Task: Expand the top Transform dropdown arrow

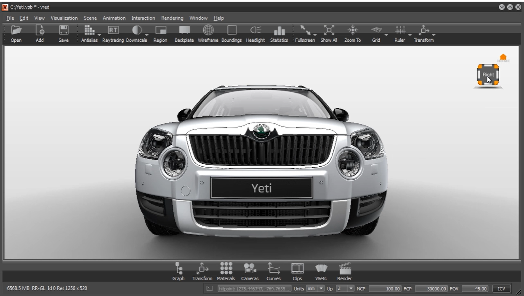Action: click(x=434, y=35)
